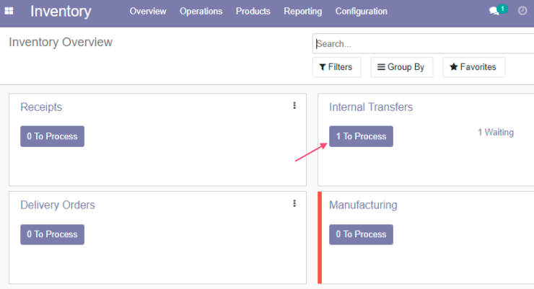The image size is (534, 289).
Task: Open Delivery Orders card three-dot menu
Action: (294, 204)
